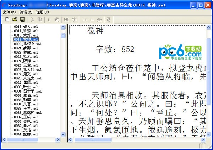Viewport: 213px width, 150px height.
Task: Select 0034_灵官.xml in the file tree
Action: (26, 104)
